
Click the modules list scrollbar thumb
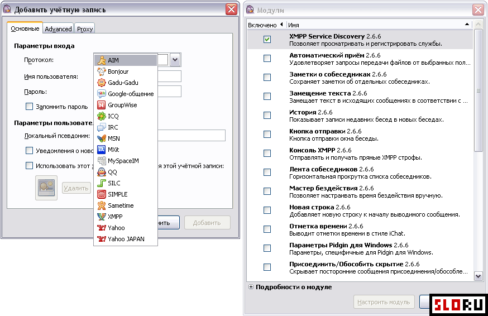[x=478, y=90]
